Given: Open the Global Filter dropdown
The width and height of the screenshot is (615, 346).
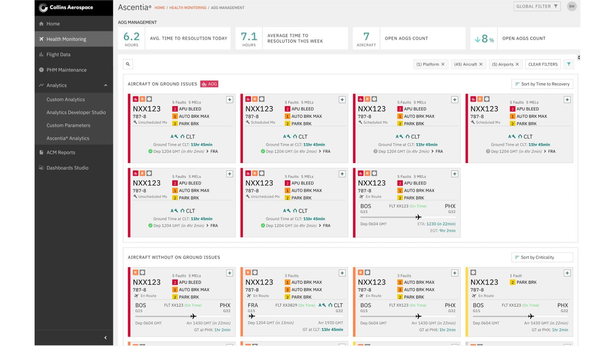Looking at the screenshot, I should [537, 6].
